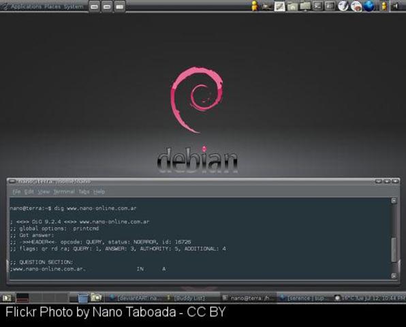Close the terminal window

coord(395,181)
